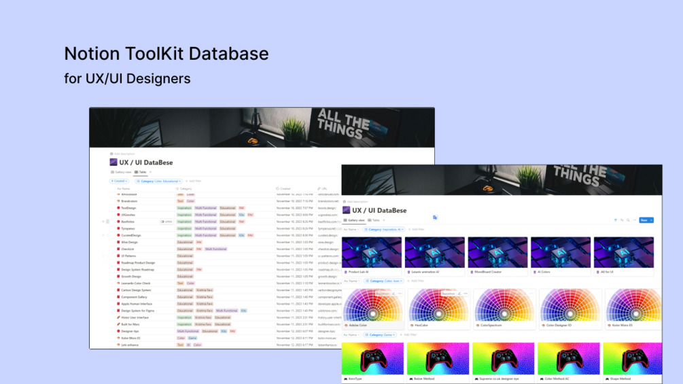Open the Color Method AC card thumbnail
Screen dimensions: 683x384
(x=568, y=359)
